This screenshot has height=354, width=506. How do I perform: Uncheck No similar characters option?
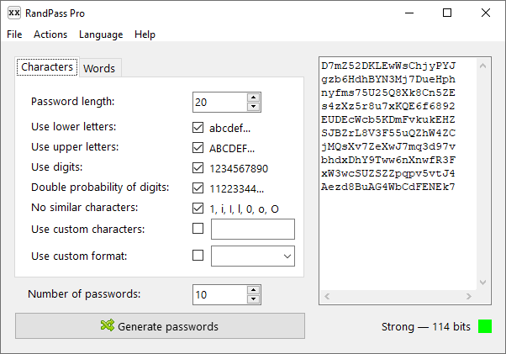[x=198, y=209]
